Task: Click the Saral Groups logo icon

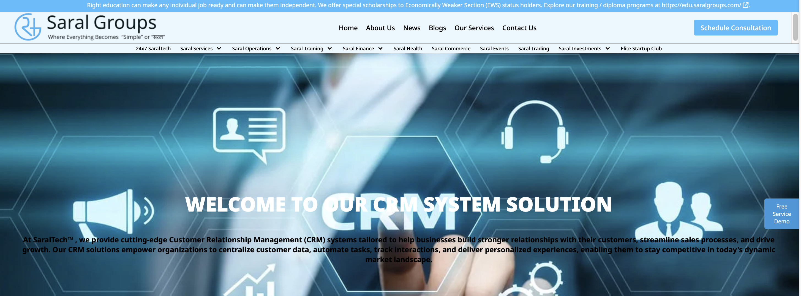Action: pyautogui.click(x=28, y=27)
